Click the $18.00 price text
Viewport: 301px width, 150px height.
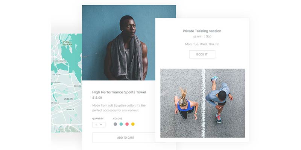tap(97, 98)
